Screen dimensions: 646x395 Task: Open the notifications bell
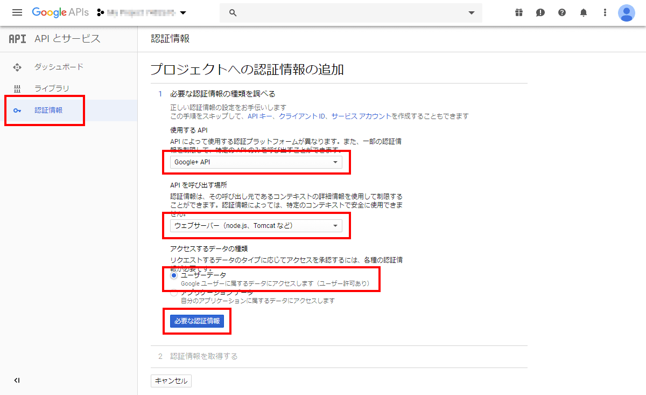[584, 12]
